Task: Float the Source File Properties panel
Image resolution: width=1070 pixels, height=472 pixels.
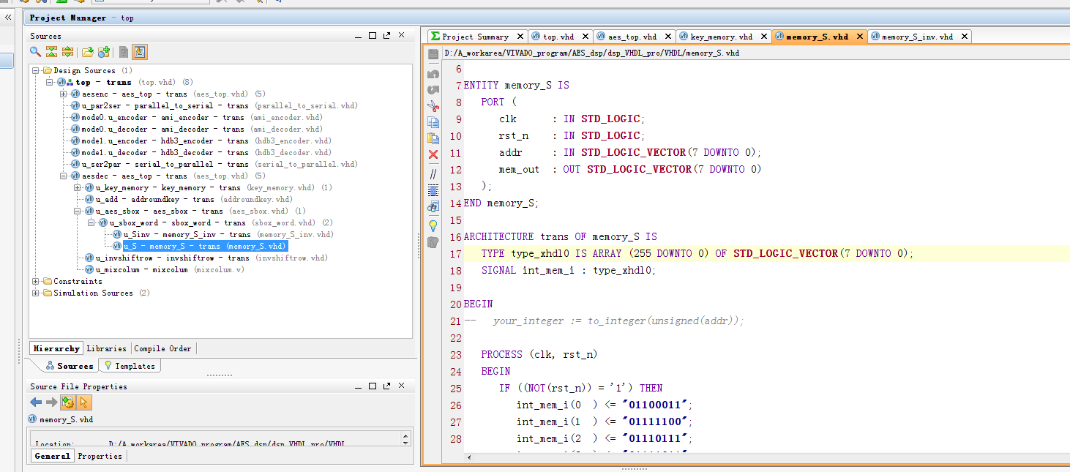Action: (386, 386)
